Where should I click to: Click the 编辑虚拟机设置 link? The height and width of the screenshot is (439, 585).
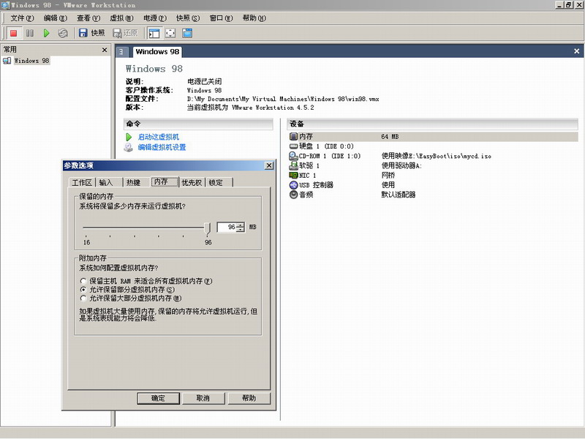coord(162,148)
